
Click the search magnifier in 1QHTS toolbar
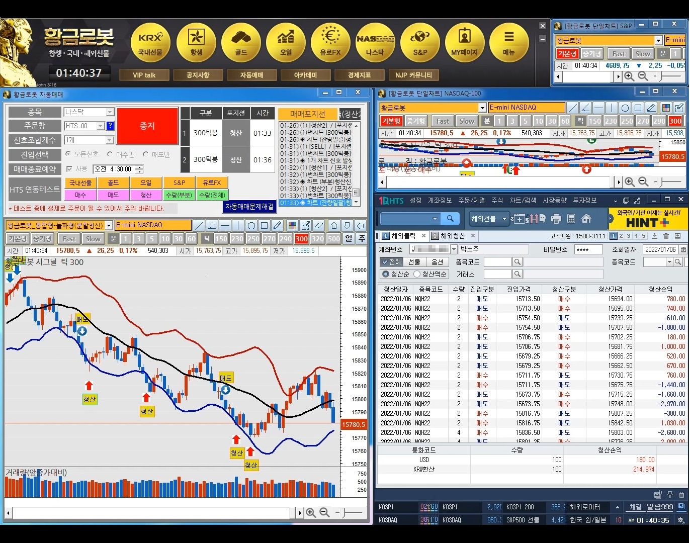pyautogui.click(x=450, y=219)
